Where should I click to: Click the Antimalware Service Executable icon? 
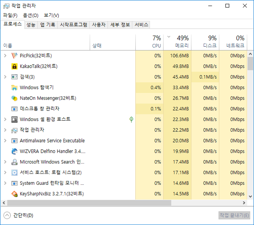14,141
